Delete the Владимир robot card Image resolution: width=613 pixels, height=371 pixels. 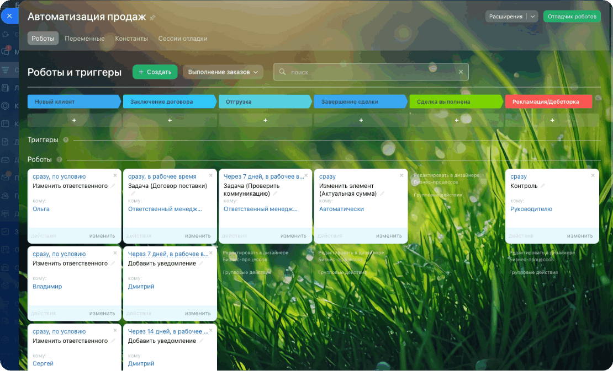pos(115,253)
